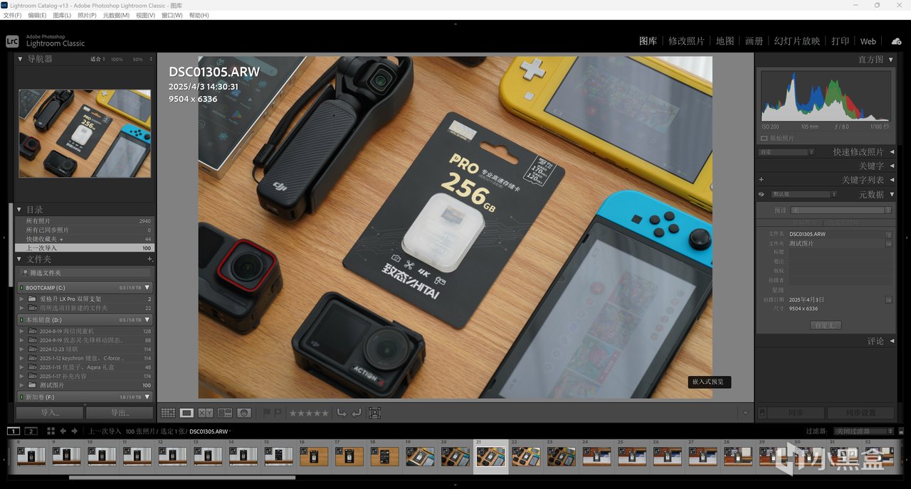Viewport: 911px width, 489px height.
Task: Go back with filmstrip left arrow
Action: pos(63,431)
